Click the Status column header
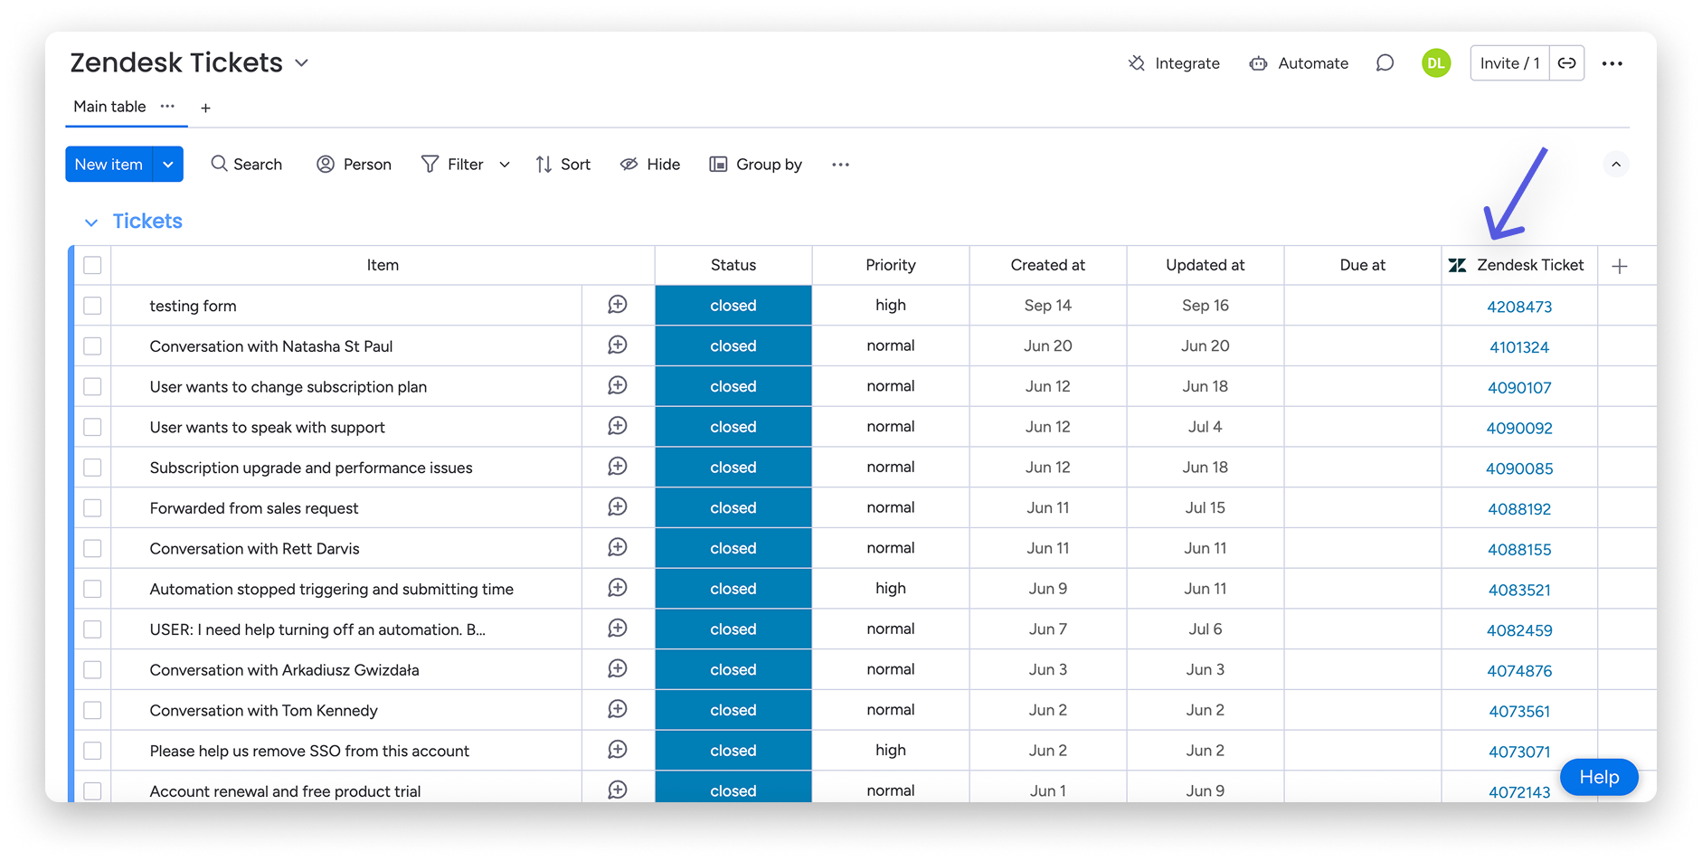Screen dimensions: 1702x861 pos(733,265)
